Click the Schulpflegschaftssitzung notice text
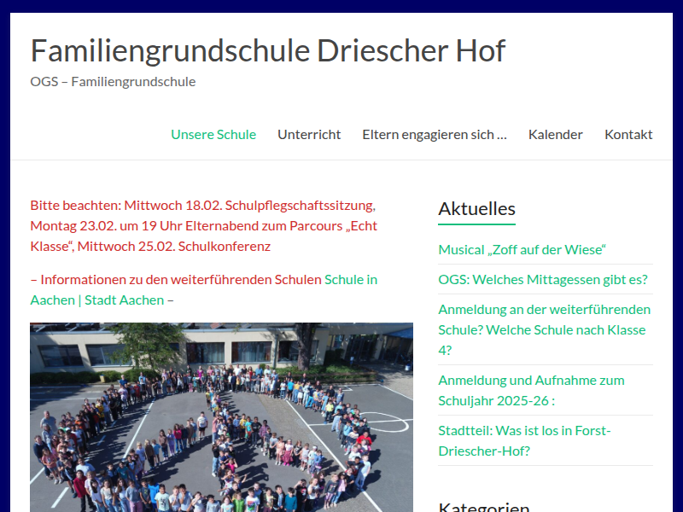The image size is (683, 512). (202, 205)
